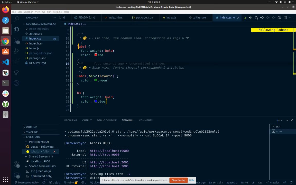Open the Search view in activity bar
The width and height of the screenshot is (296, 185).
point(16,19)
